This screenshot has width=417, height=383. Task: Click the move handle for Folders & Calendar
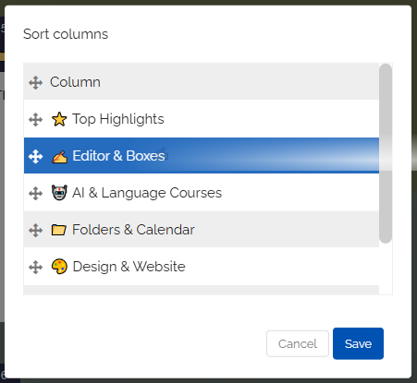35,230
